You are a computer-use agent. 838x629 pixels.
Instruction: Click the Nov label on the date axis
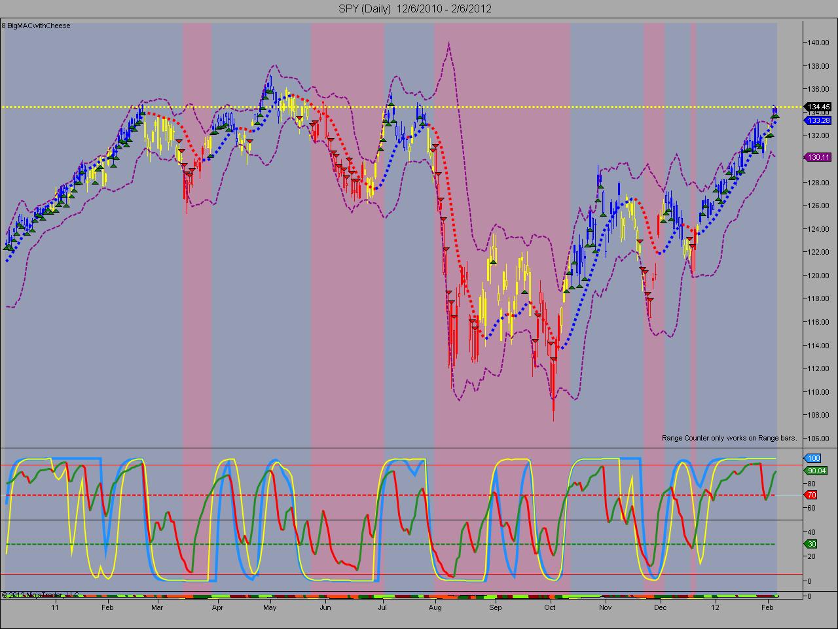pos(606,607)
